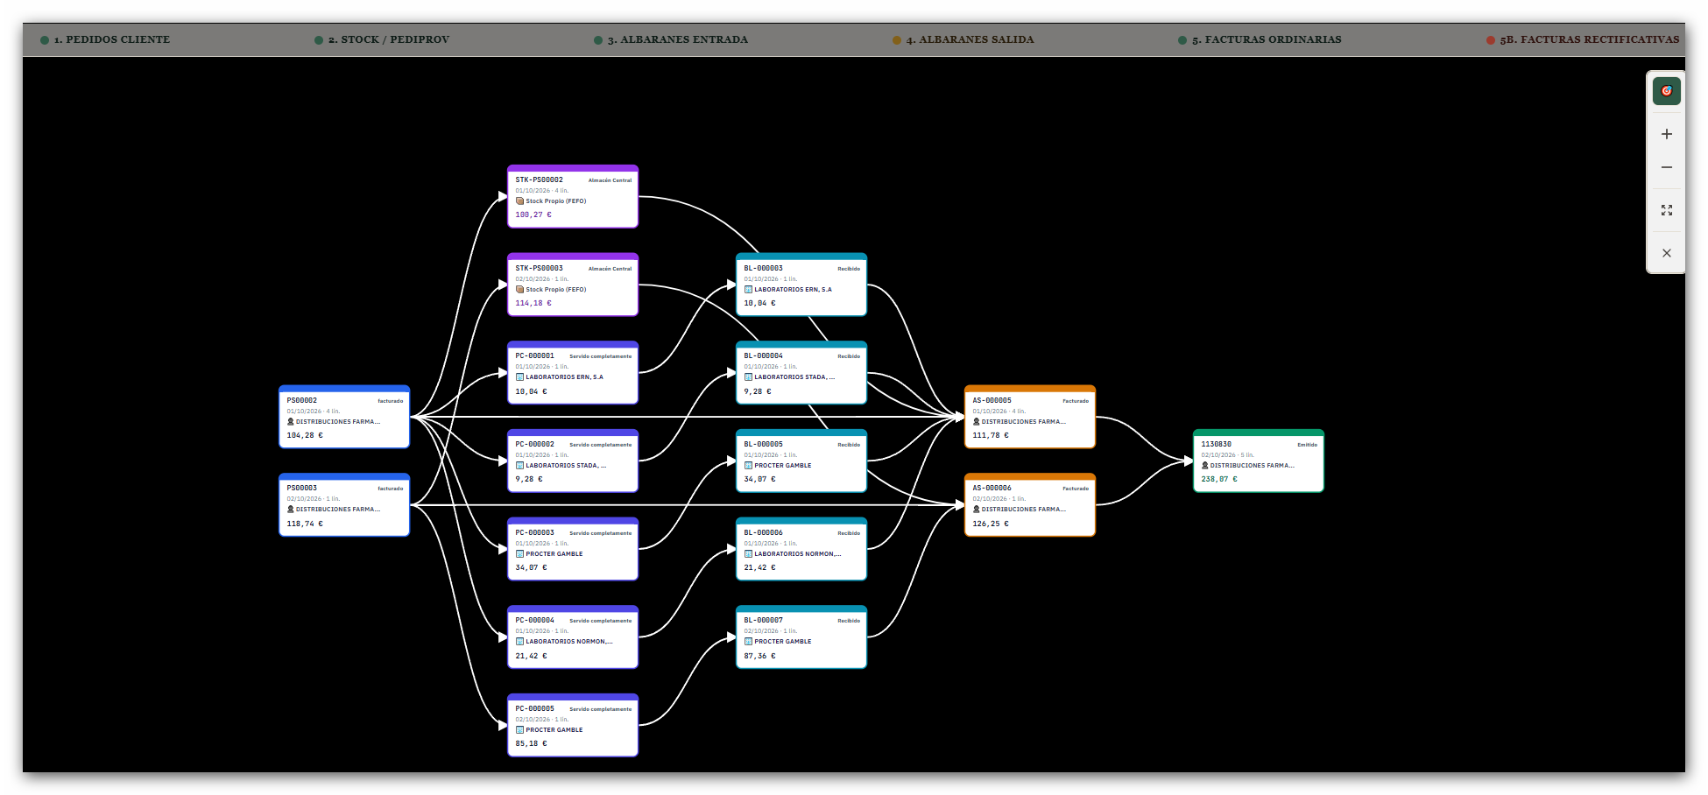
Task: Select the 5. FACTURAS ORDINARIAS legend item
Action: click(x=1260, y=39)
